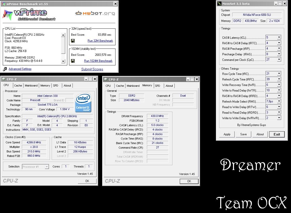This screenshot has width=291, height=213.
Task: Open the Memory tab in left CPU-Z window
Action: [x=45, y=86]
